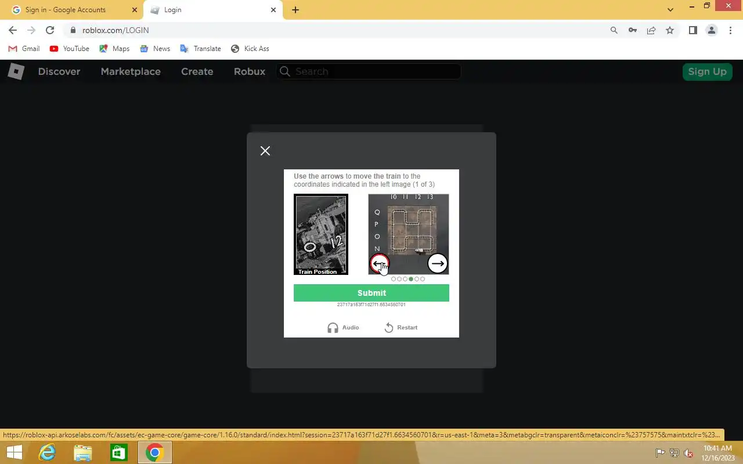Open the Discover page

[x=59, y=71]
